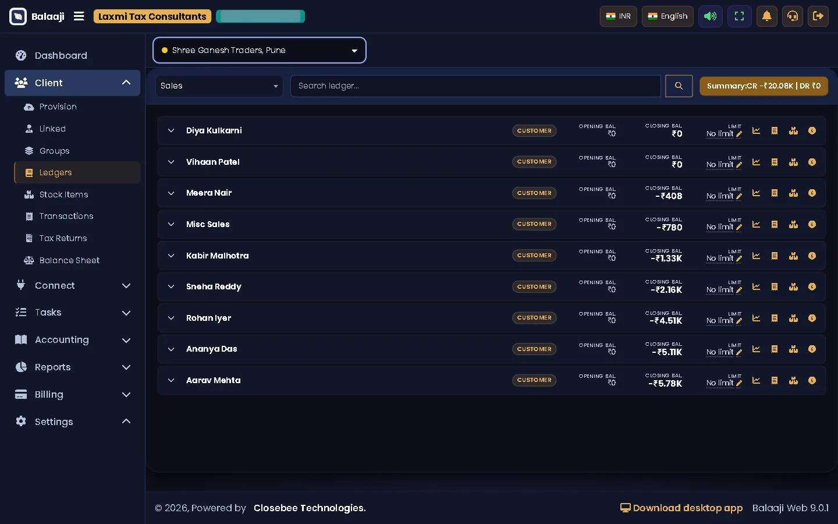Open Transactions in the sidebar

tap(77, 216)
